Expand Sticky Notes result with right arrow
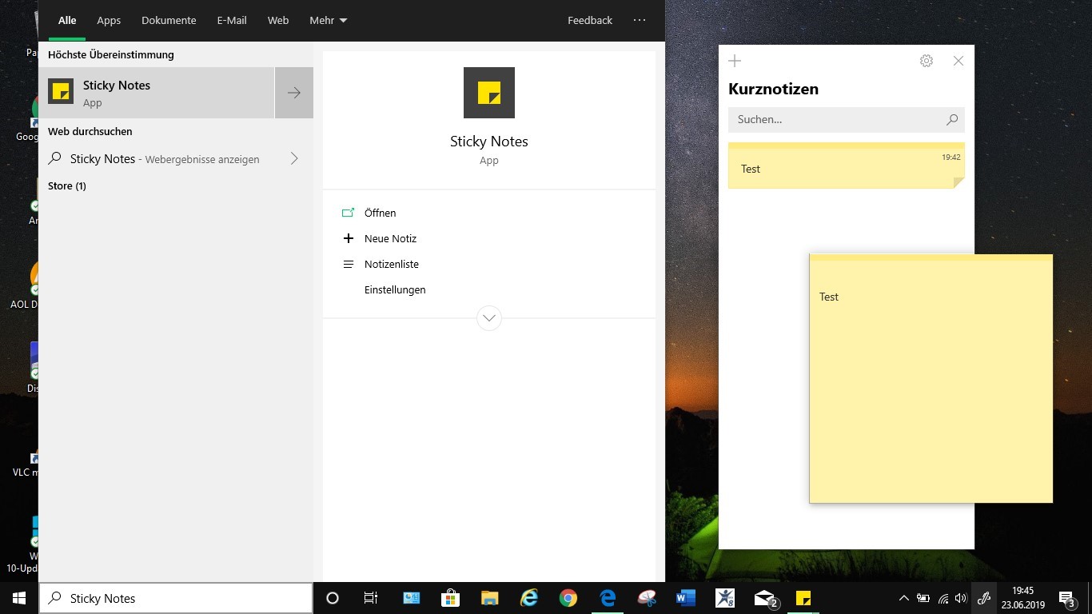Screen dimensions: 1092x614 tap(294, 93)
